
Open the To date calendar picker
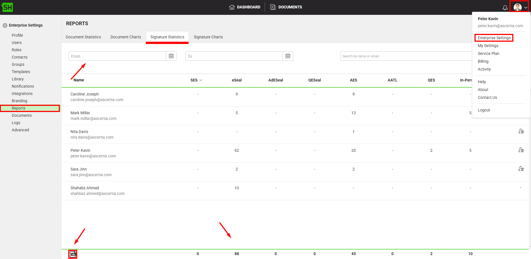pyautogui.click(x=288, y=56)
